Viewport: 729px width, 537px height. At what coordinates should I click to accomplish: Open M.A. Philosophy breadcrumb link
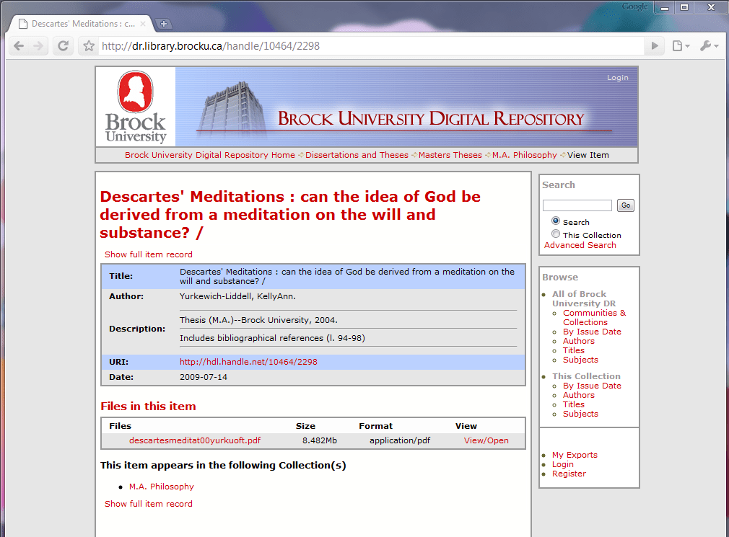pos(525,155)
